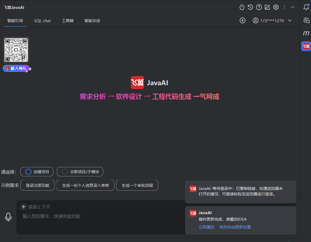Select the 关联项目/子模块 radio option

point(80,172)
